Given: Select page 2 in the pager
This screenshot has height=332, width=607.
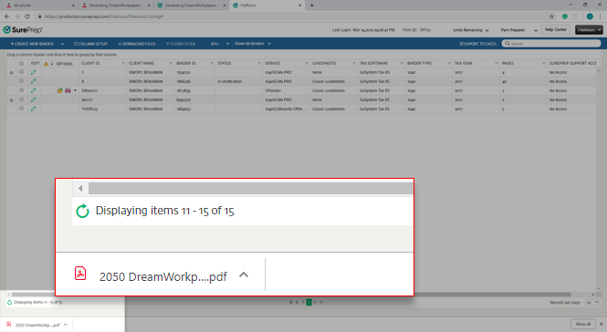Looking at the screenshot, I should click(x=309, y=302).
